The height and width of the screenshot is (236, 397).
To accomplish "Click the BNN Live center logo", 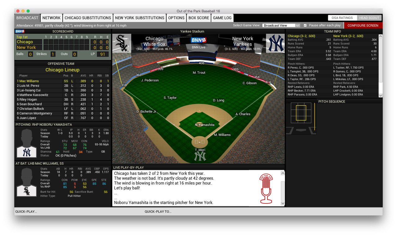I will coord(198,40).
